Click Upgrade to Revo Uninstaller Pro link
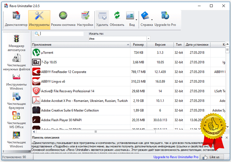 click(x=176, y=157)
